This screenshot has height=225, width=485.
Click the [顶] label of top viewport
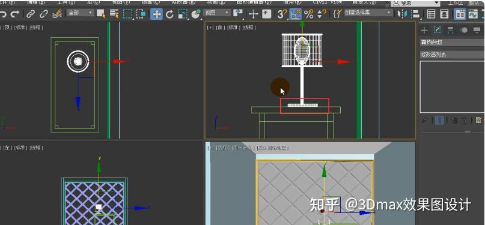point(7,28)
